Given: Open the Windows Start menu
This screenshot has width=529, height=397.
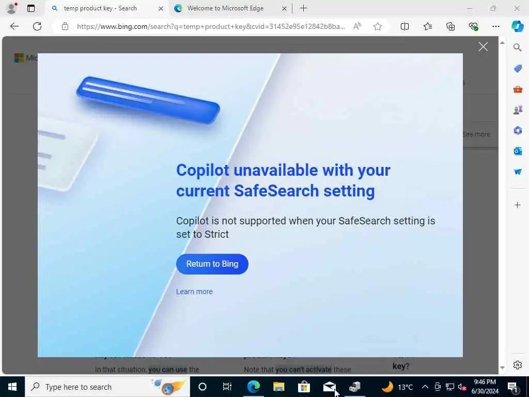Looking at the screenshot, I should click(x=12, y=387).
